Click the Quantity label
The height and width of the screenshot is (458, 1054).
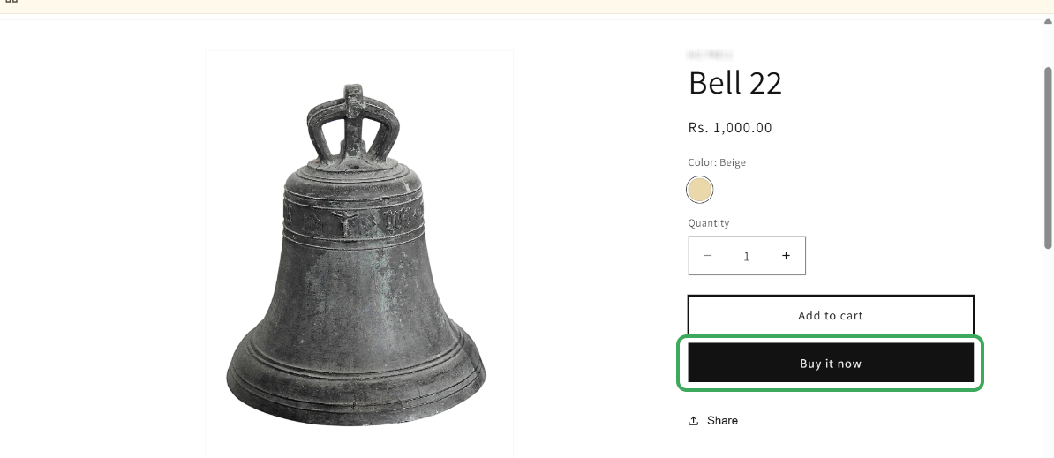[x=708, y=223]
